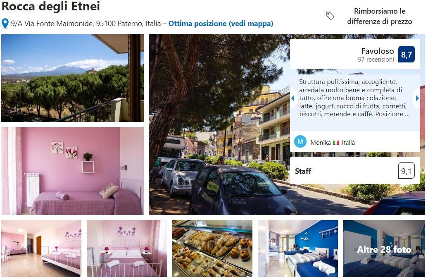Image resolution: width=428 pixels, height=280 pixels.
Task: Open Altre 28 foto gallery thumbnail
Action: pos(384,249)
